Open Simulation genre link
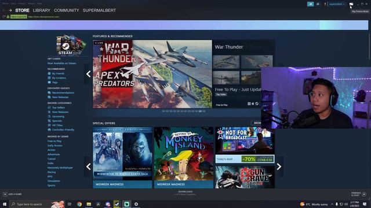 click(x=54, y=181)
